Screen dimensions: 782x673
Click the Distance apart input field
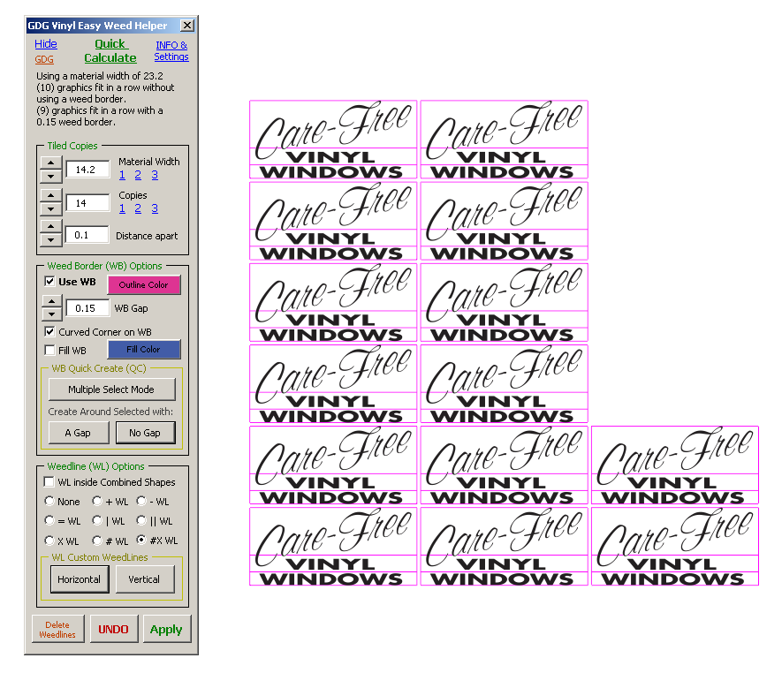tap(87, 235)
